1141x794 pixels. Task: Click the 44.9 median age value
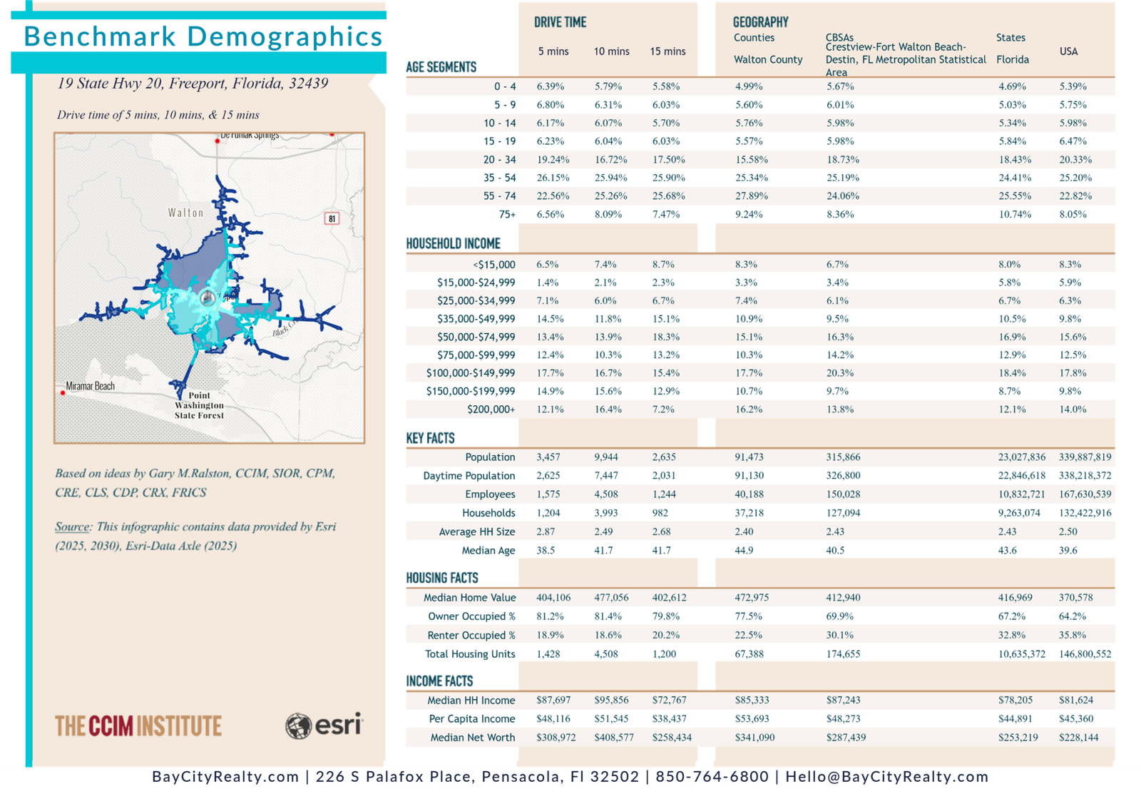coord(744,551)
